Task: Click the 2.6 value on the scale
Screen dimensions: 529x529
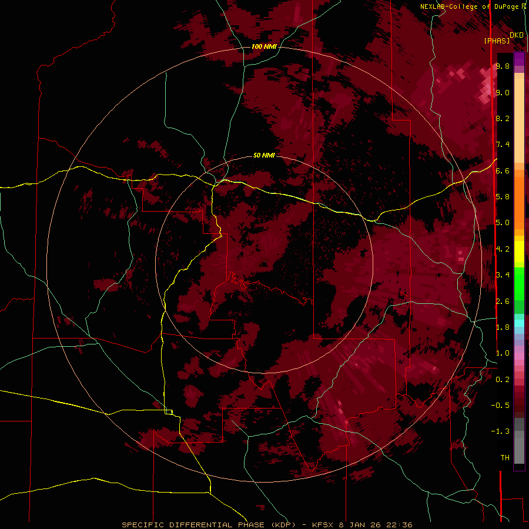Action: pyautogui.click(x=503, y=302)
